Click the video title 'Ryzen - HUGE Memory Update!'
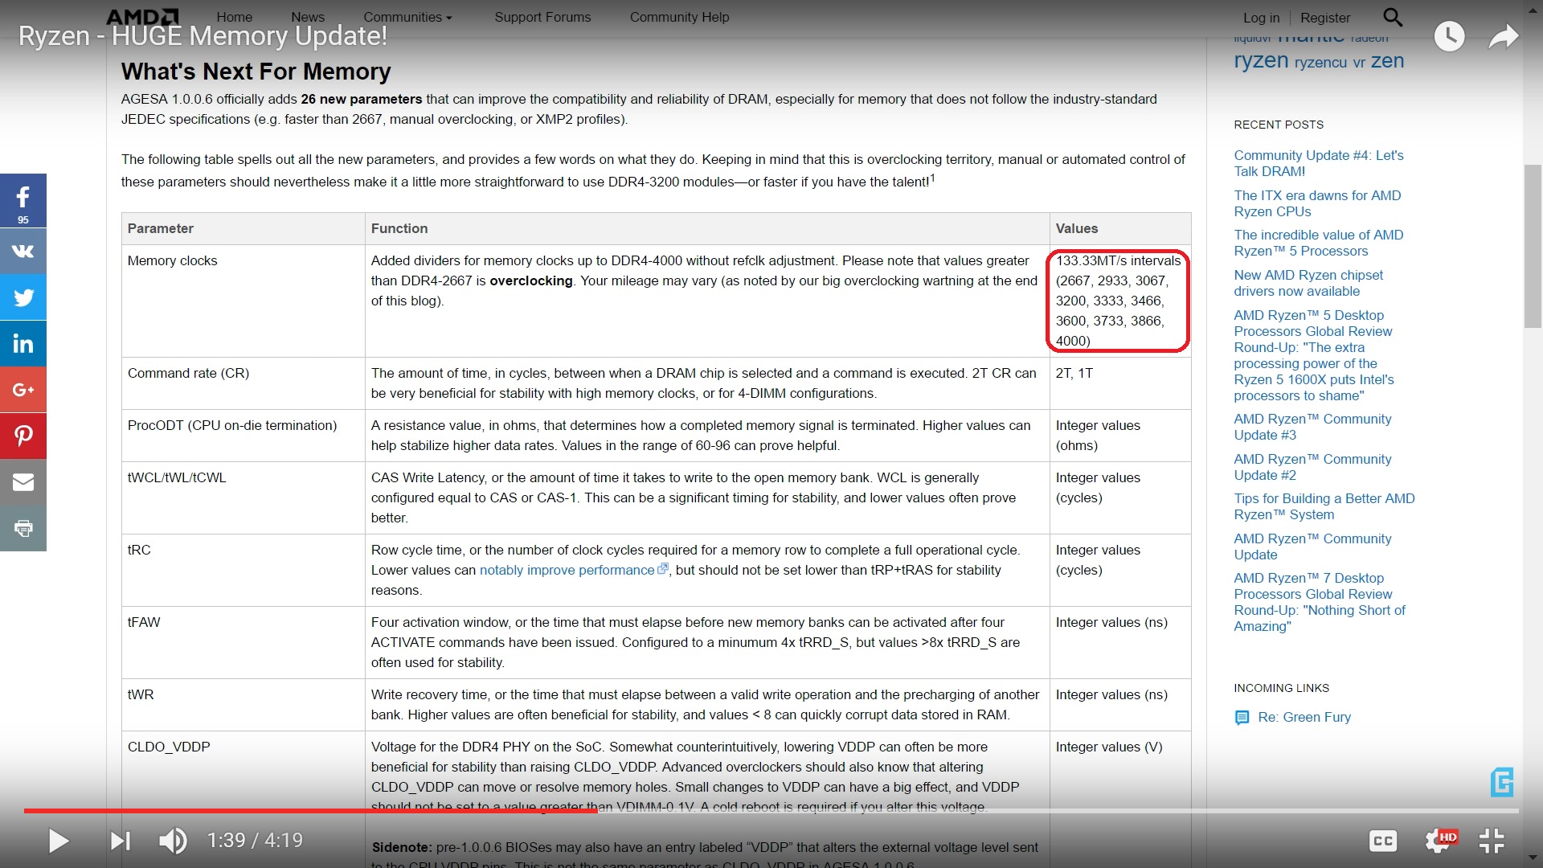Viewport: 1543px width, 868px height. (x=203, y=36)
